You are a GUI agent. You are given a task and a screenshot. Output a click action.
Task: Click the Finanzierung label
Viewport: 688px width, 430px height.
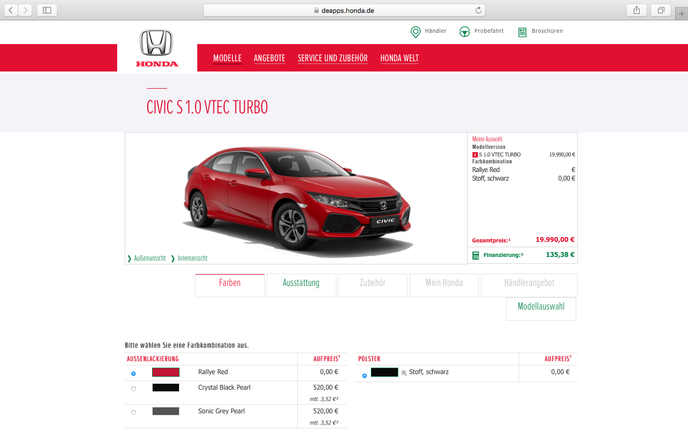(x=503, y=255)
